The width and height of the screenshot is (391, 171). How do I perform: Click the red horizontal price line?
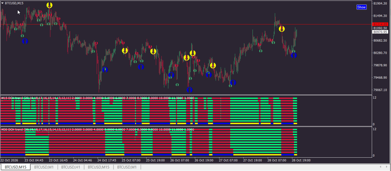(186, 24)
